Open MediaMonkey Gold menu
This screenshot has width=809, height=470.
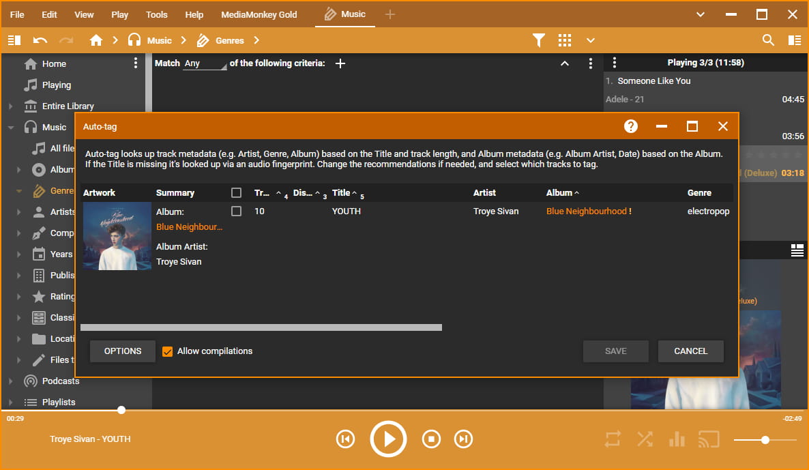pos(259,14)
